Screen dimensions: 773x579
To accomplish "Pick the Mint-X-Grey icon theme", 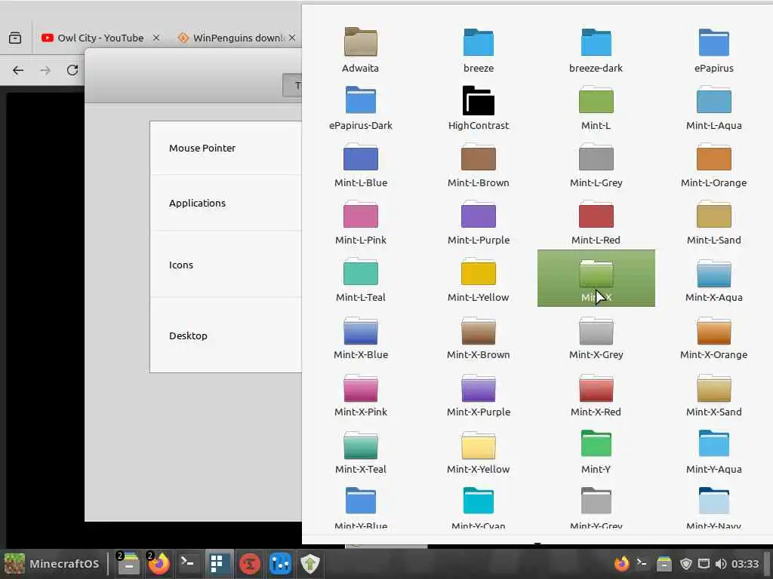I will click(596, 335).
